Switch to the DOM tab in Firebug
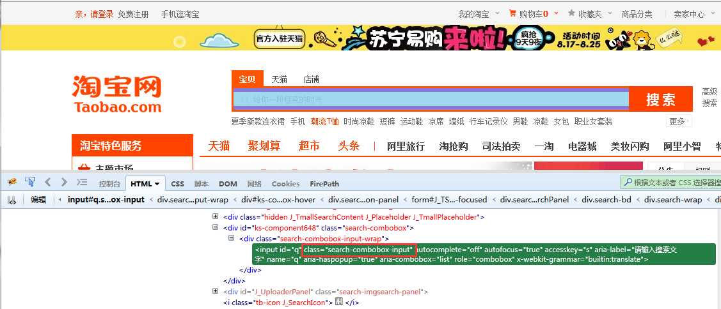 click(x=228, y=184)
